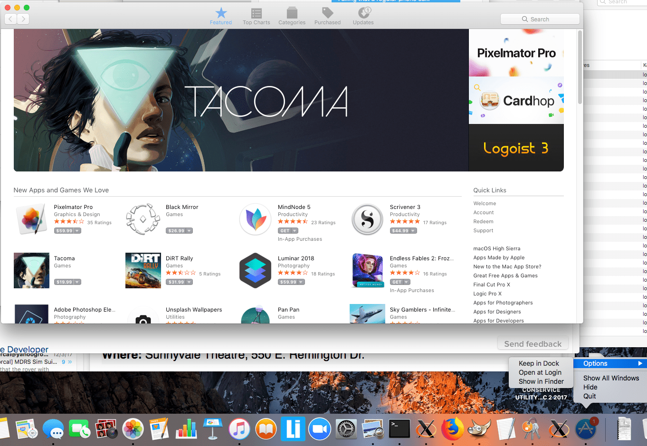Open Messages from the Dock
The image size is (647, 446).
click(x=53, y=429)
